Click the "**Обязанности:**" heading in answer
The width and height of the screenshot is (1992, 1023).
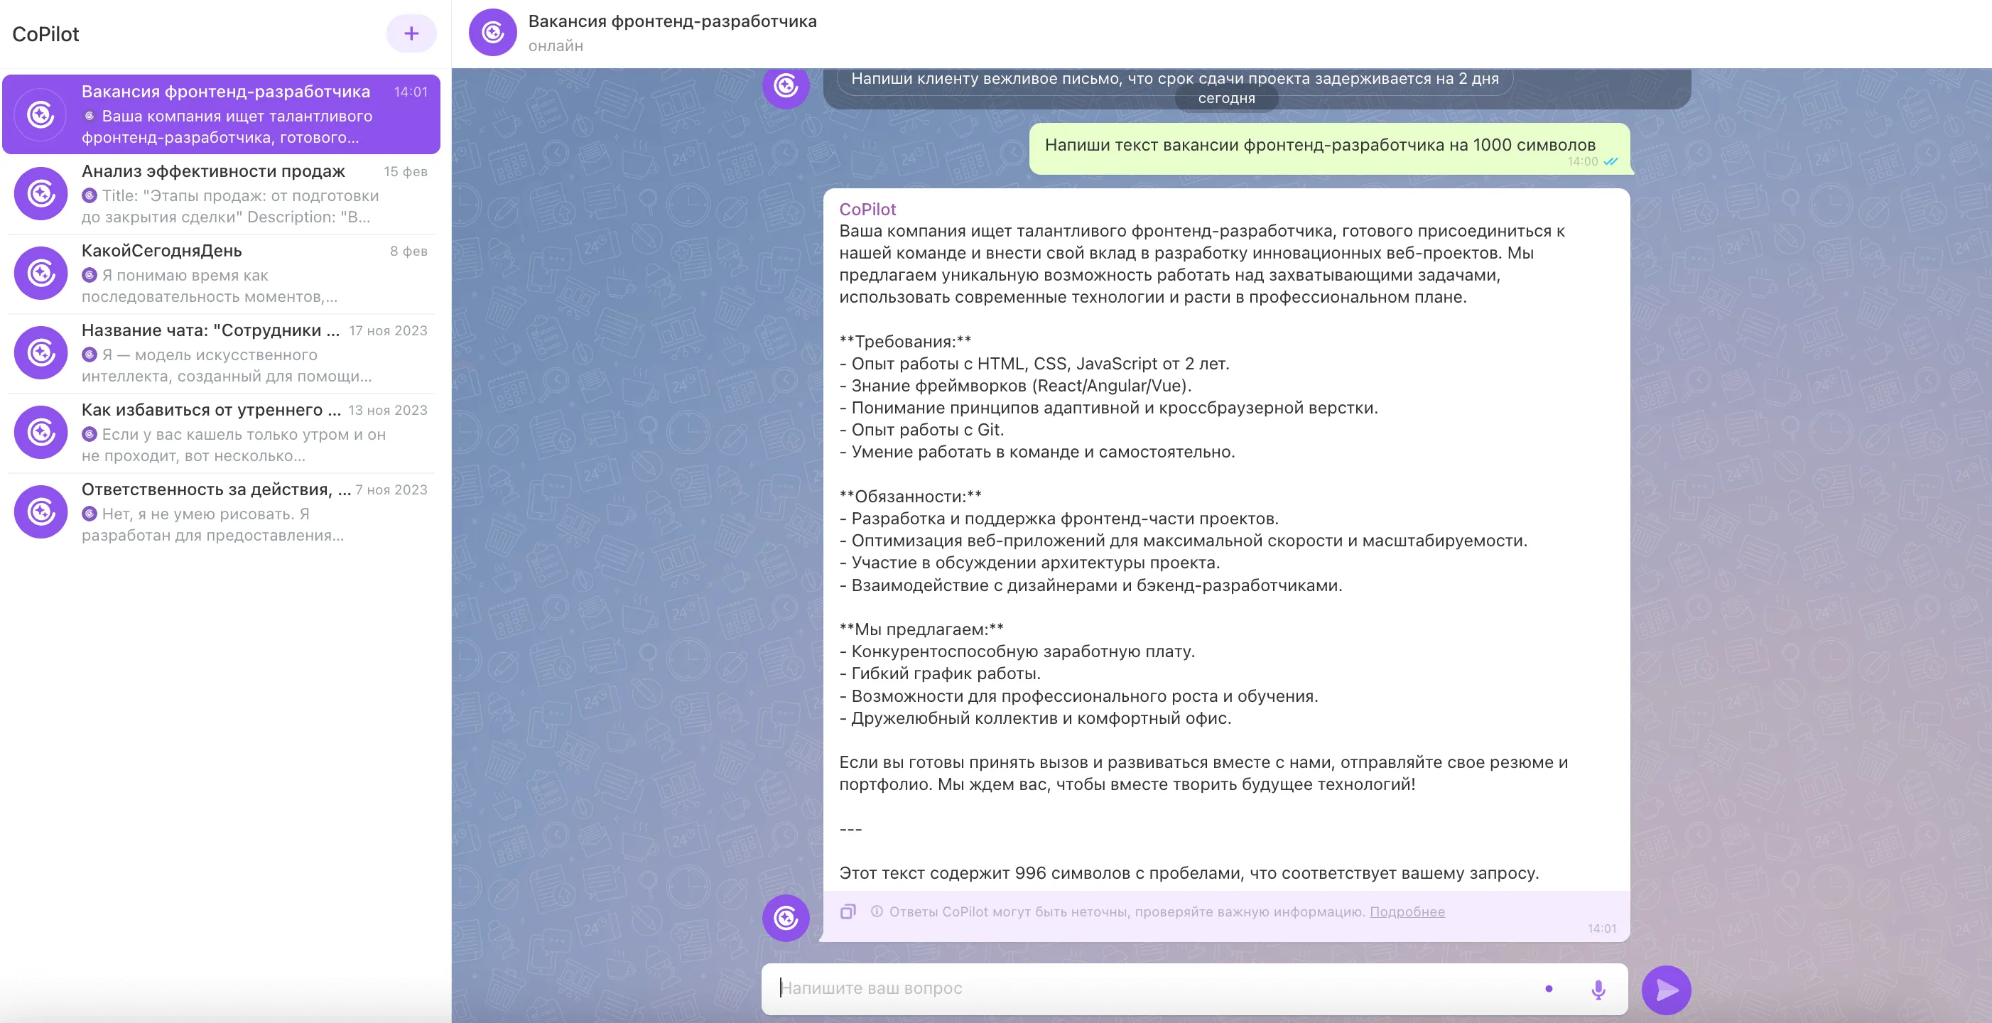pyautogui.click(x=910, y=496)
